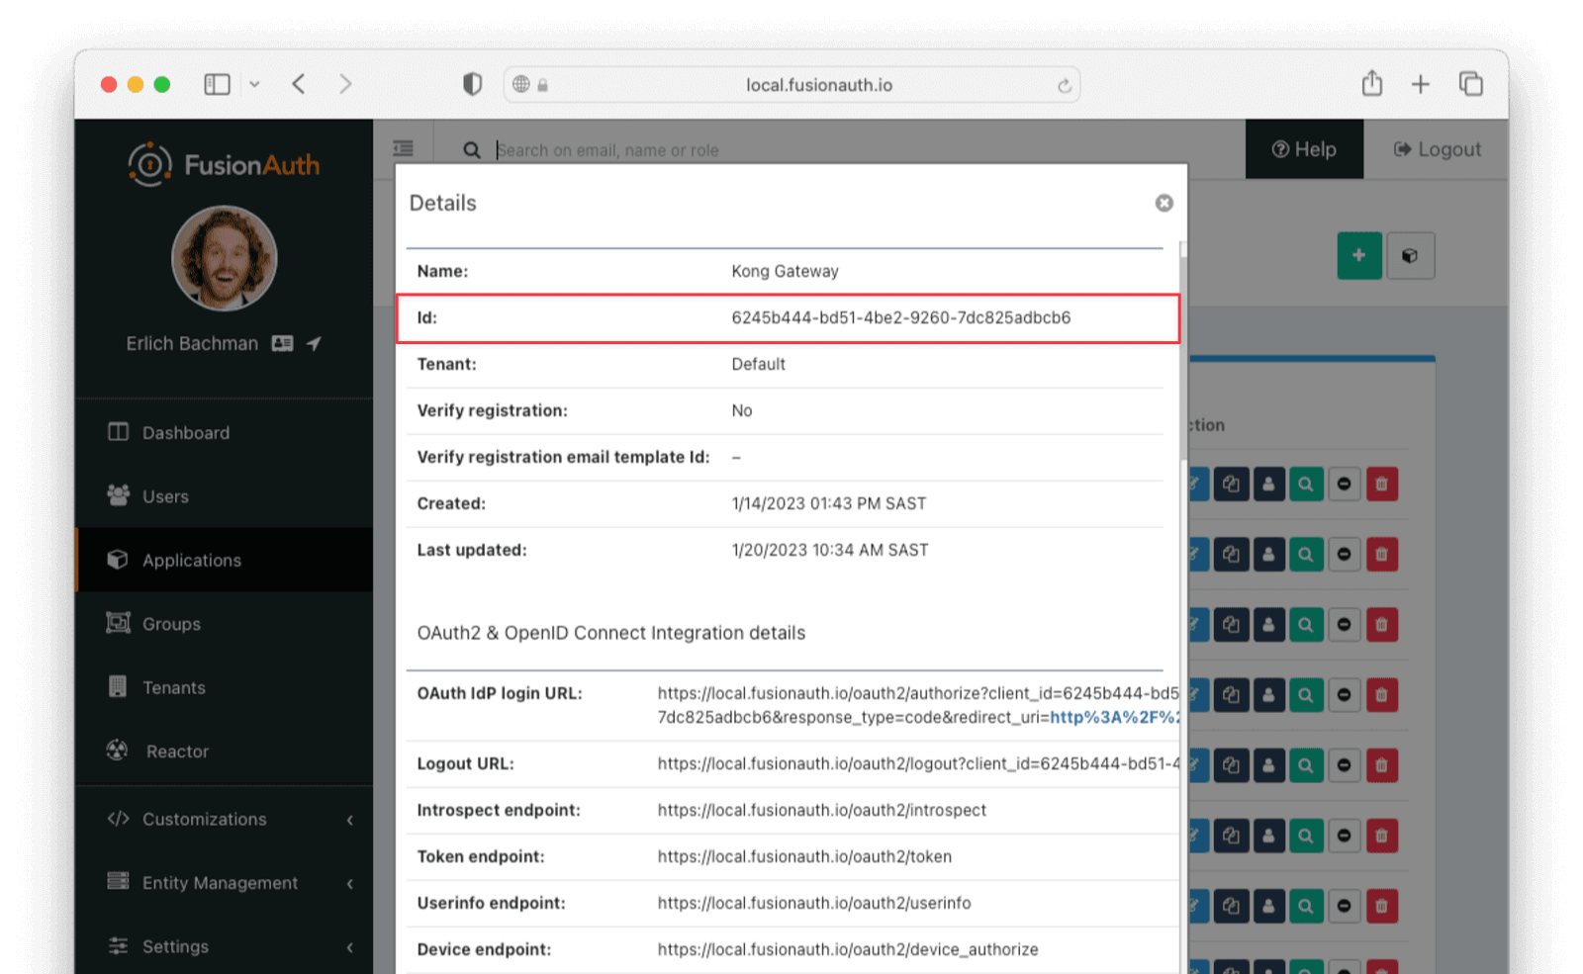Image resolution: width=1583 pixels, height=974 pixels.
Task: Click the cube icon button beside add
Action: click(1410, 256)
